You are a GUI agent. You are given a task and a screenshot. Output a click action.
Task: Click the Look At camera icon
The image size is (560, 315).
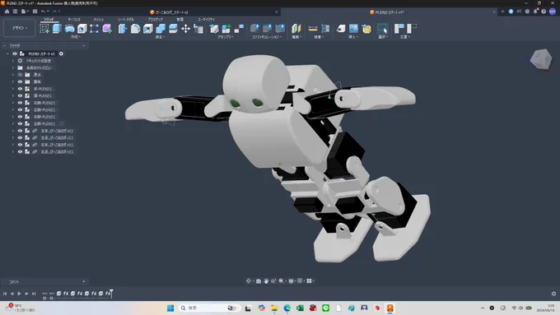259,281
